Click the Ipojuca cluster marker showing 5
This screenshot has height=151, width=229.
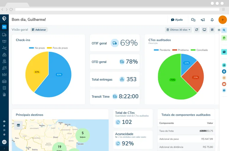point(83,135)
